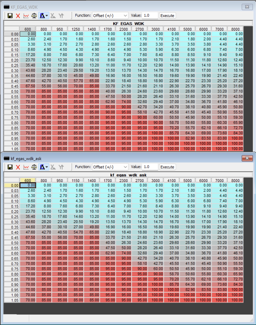Viewport: 256px width, 325px height.
Task: Select cell 58.10 in kf_egas_wdk_ask table
Action: click(x=140, y=264)
